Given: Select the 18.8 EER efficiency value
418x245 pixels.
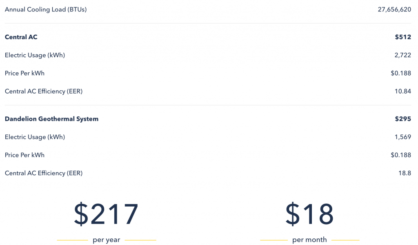Looking at the screenshot, I should pyautogui.click(x=405, y=173).
